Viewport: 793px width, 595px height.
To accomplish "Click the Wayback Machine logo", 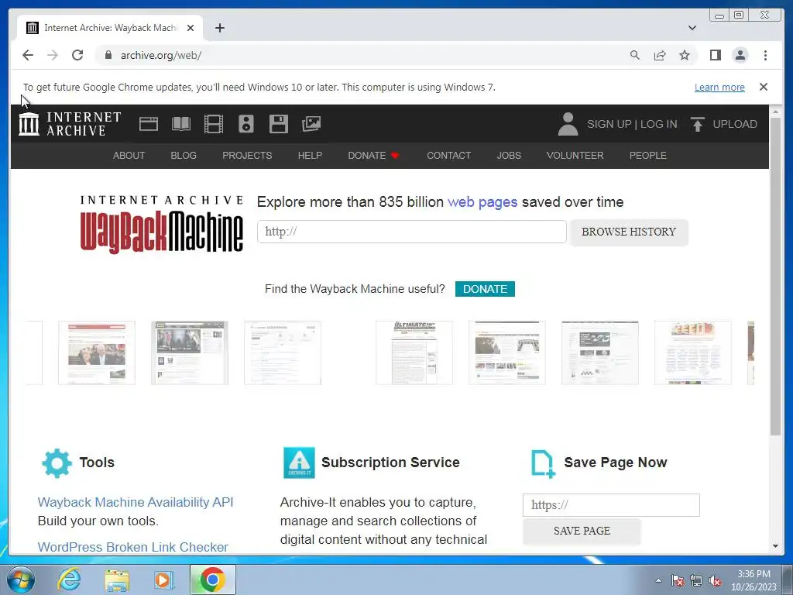I will tap(162, 224).
